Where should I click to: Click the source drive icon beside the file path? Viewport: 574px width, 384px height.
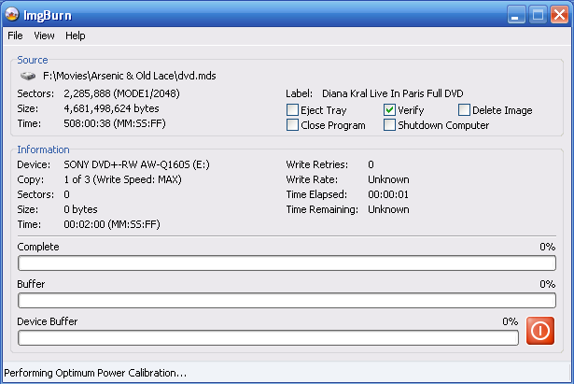tap(28, 76)
